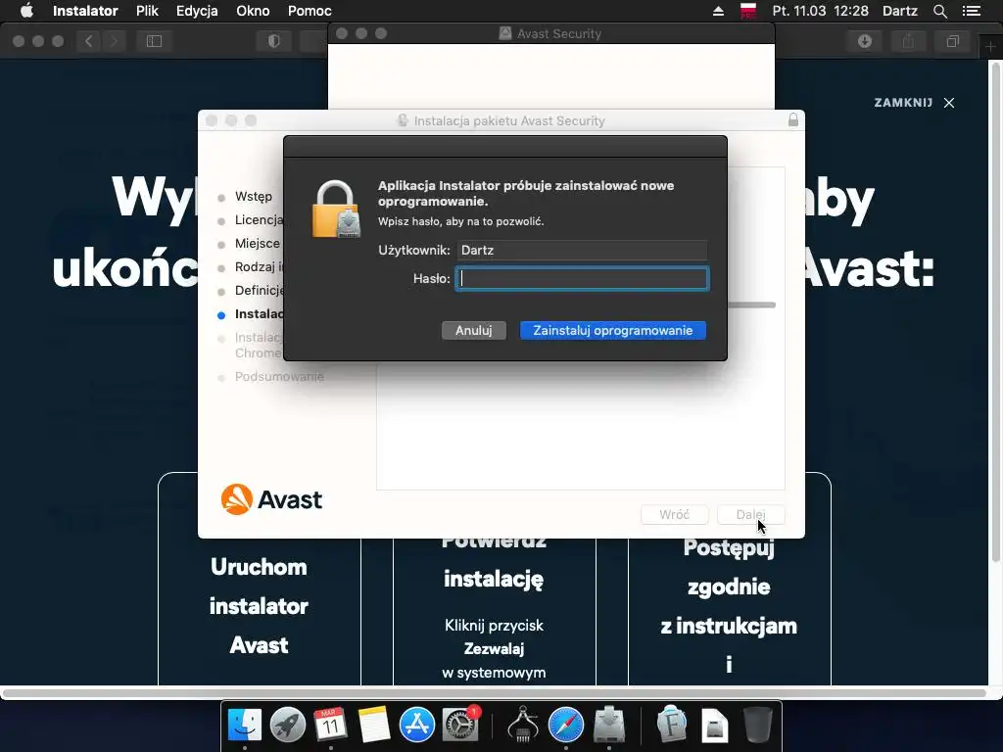This screenshot has width=1003, height=752.
Task: Open the Dartz user menu
Action: click(900, 11)
